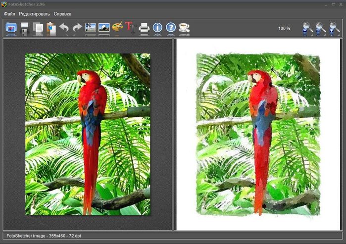The image size is (346, 244).
Task: Click the film clapper picture icon
Action: pyautogui.click(x=91, y=28)
